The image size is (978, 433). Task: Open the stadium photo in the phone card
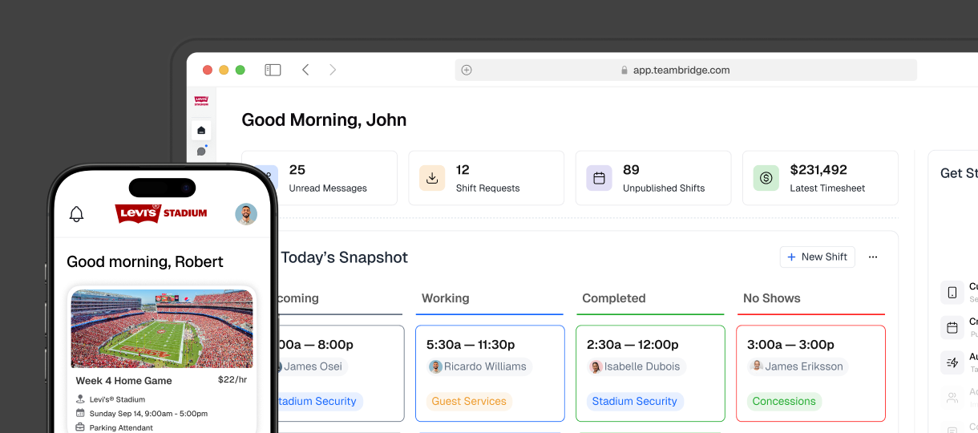click(162, 329)
